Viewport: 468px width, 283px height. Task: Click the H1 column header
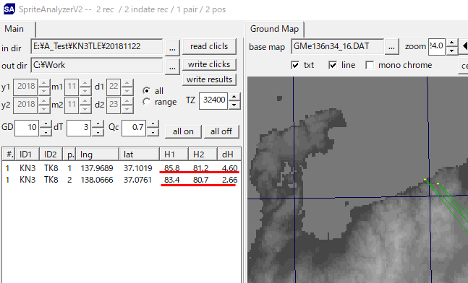[x=174, y=154]
